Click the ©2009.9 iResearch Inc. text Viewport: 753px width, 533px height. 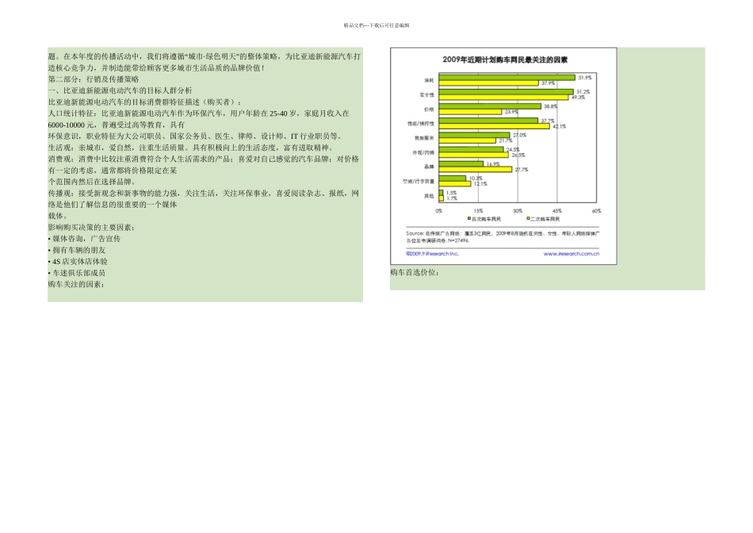pos(432,254)
